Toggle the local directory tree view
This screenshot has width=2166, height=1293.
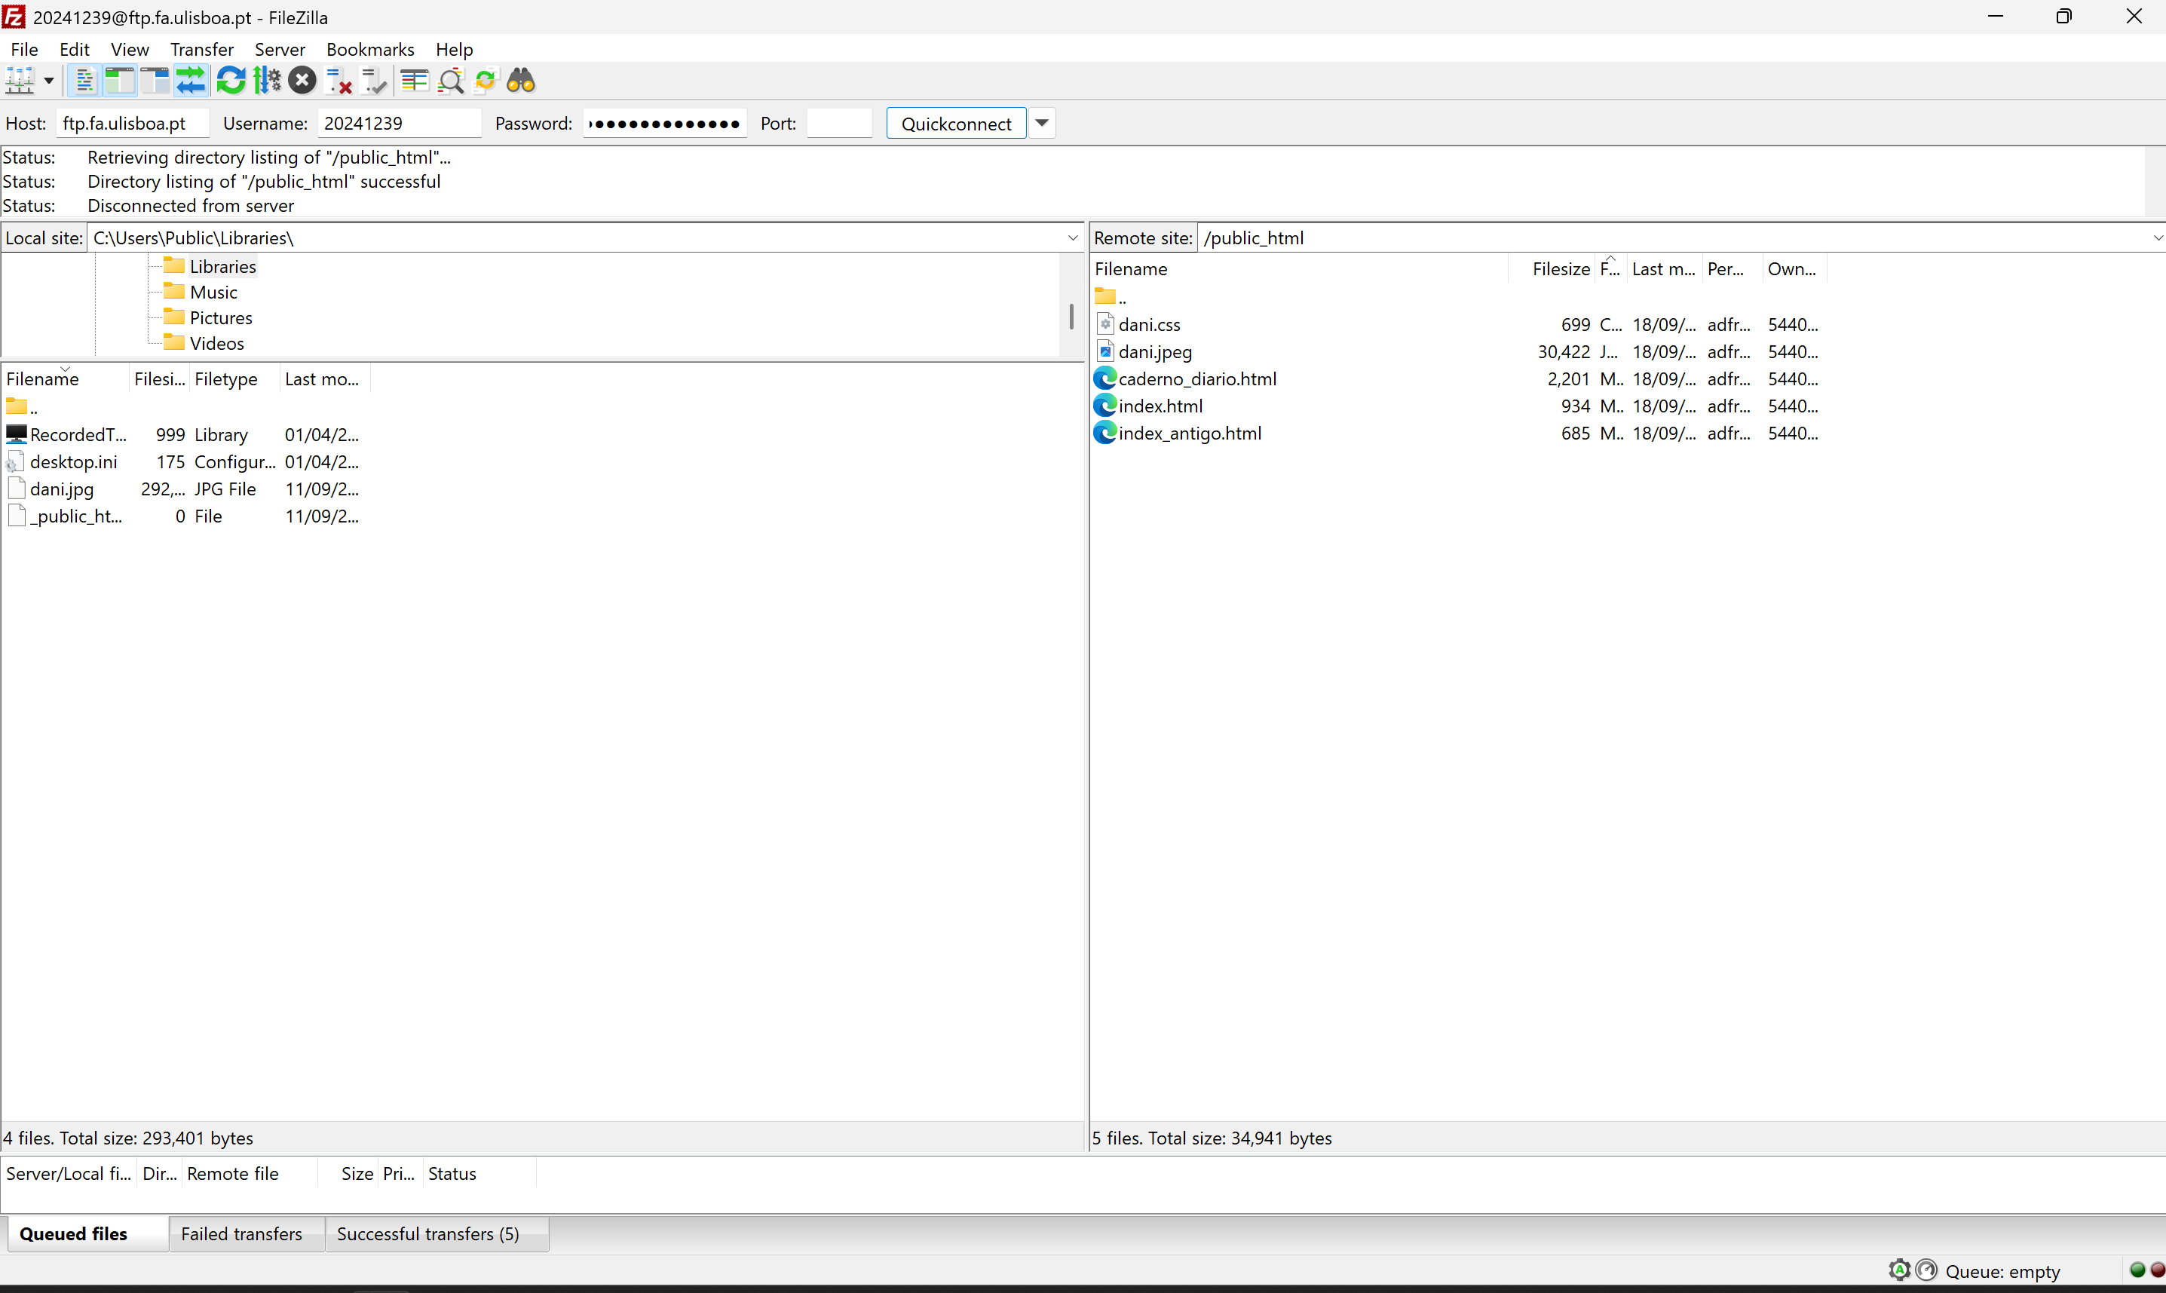(119, 81)
